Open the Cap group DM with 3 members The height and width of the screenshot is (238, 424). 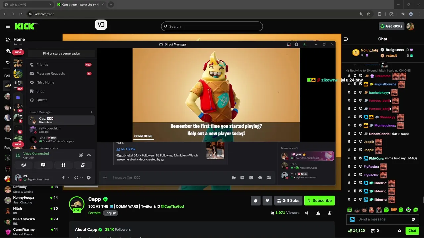point(61,120)
